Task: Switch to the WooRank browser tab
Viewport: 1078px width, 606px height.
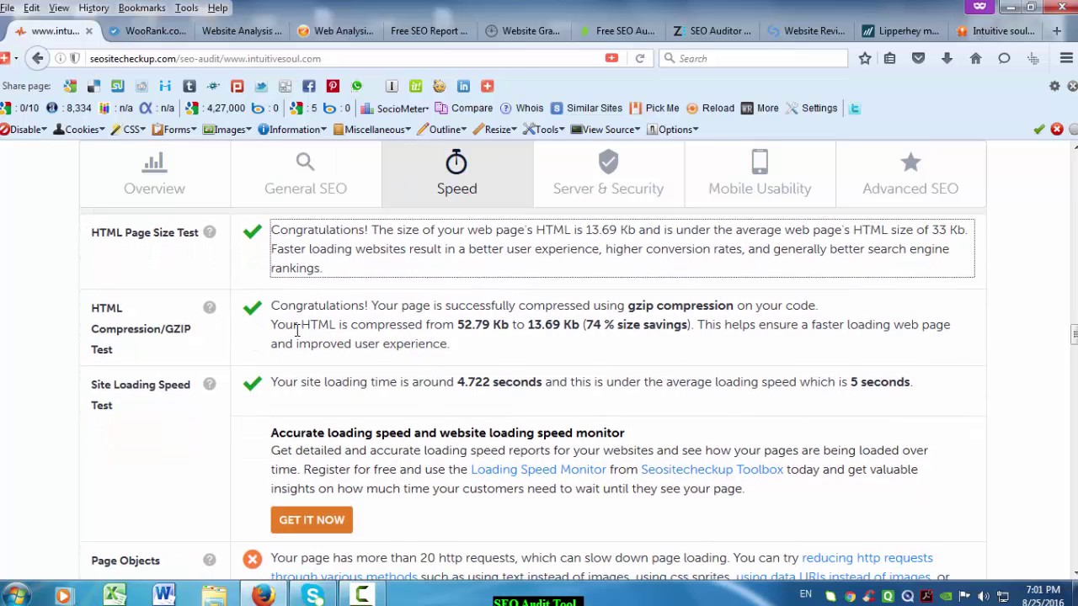Action: tap(147, 31)
